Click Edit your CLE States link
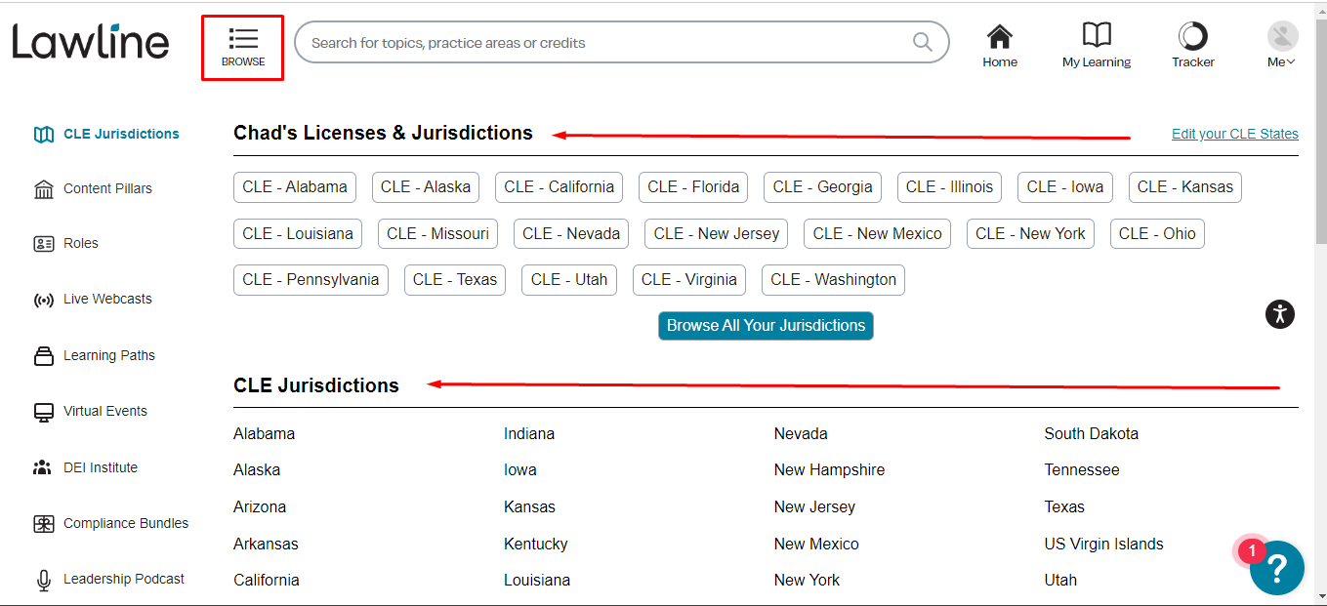 (1234, 134)
